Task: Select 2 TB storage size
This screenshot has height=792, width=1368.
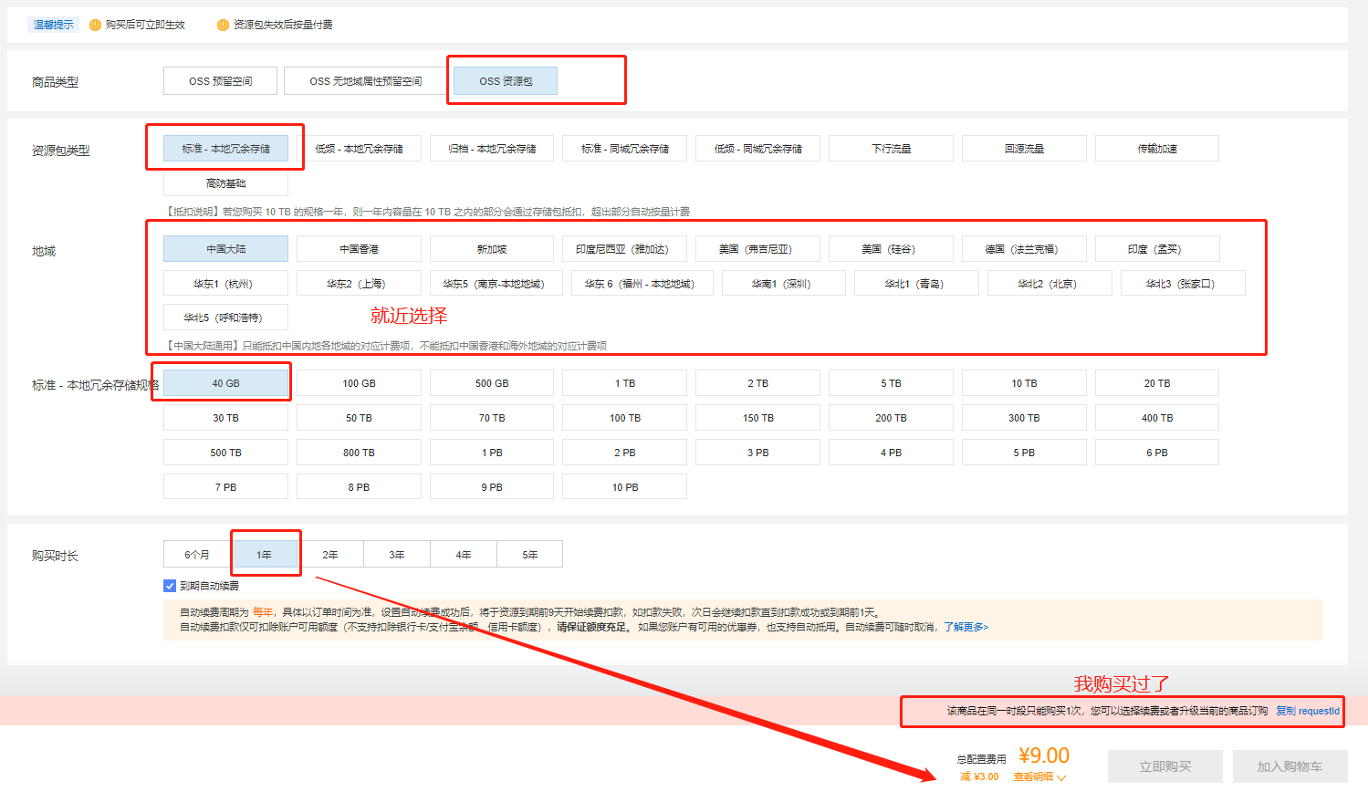Action: tap(757, 383)
